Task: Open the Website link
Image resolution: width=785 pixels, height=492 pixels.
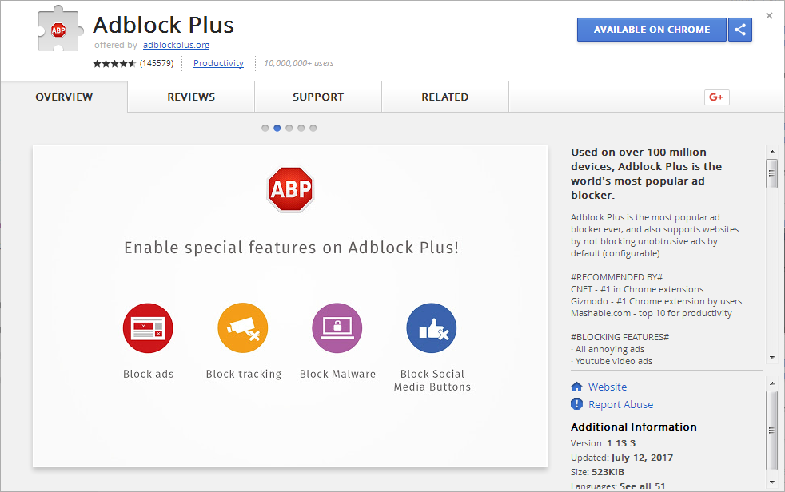Action: pyautogui.click(x=608, y=387)
